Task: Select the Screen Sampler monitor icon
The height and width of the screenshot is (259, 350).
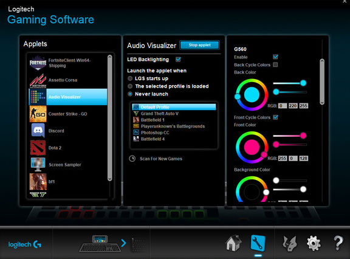Action: 38,164
